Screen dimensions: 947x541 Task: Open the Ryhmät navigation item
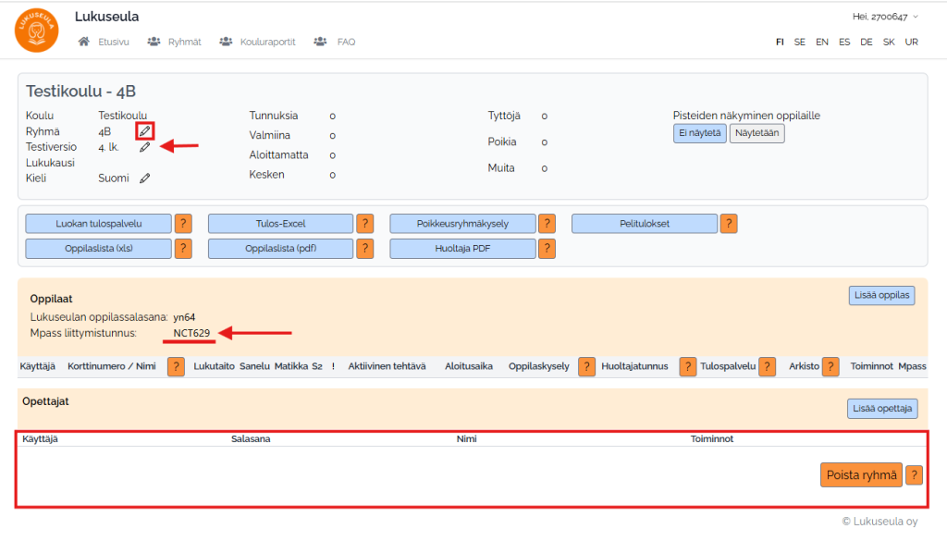[175, 42]
